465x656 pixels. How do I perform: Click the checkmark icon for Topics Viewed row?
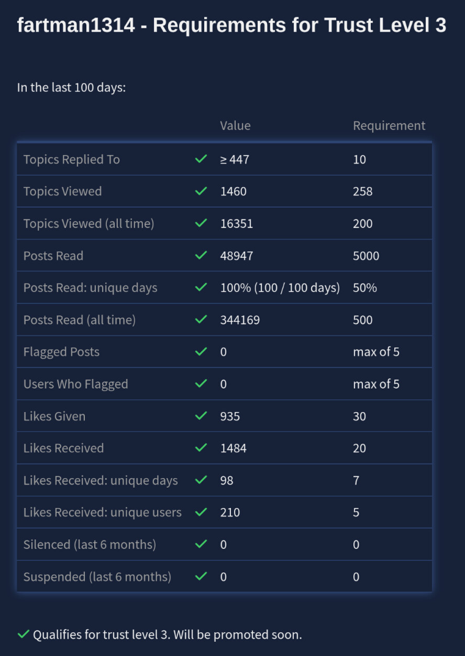coord(201,191)
